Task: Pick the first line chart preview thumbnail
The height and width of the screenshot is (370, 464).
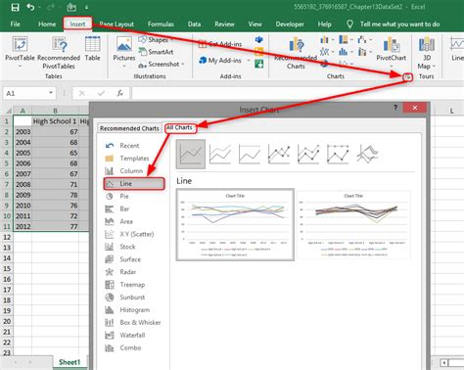Action: tap(235, 224)
